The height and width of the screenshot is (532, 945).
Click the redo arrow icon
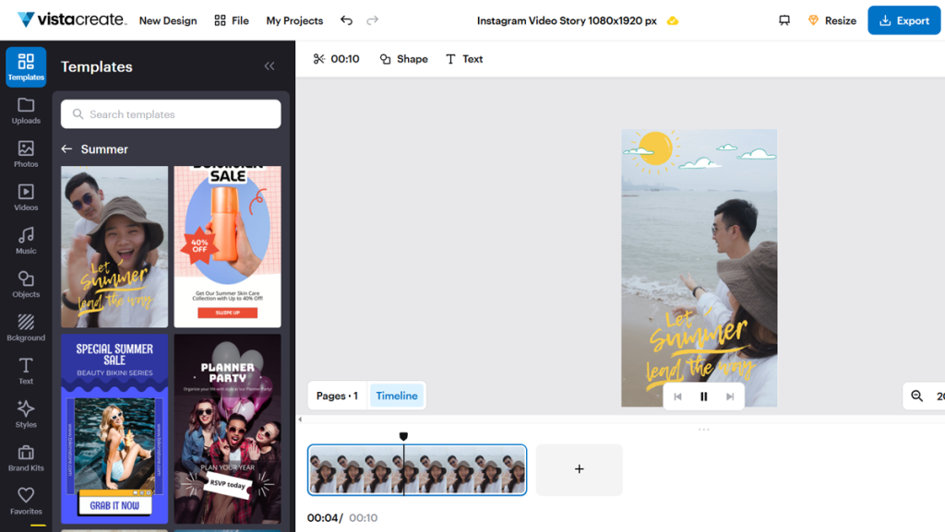pos(372,20)
